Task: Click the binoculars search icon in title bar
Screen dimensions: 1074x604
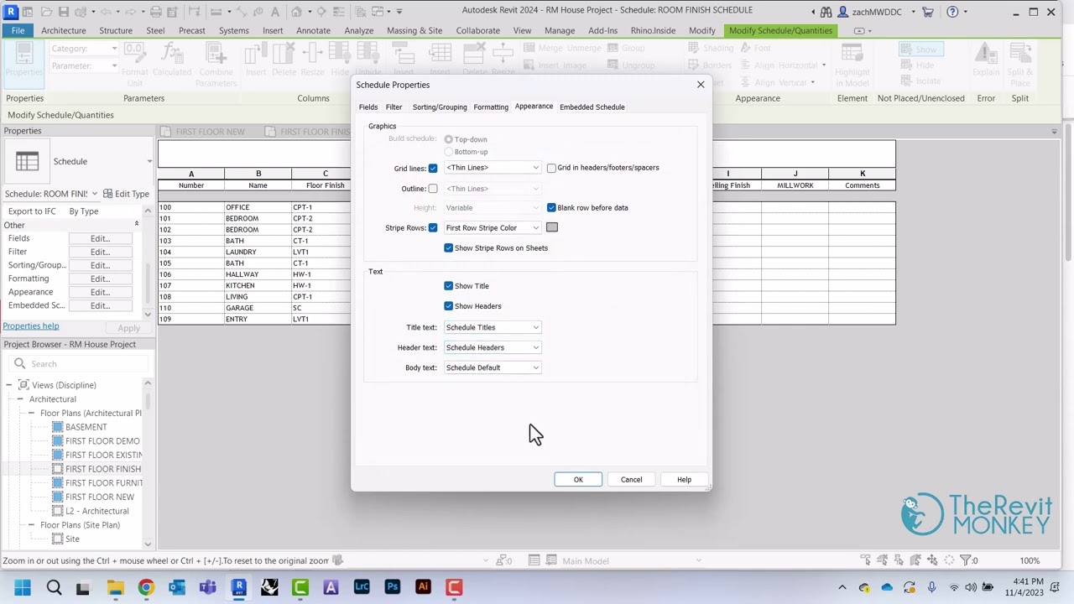Action: tap(826, 12)
